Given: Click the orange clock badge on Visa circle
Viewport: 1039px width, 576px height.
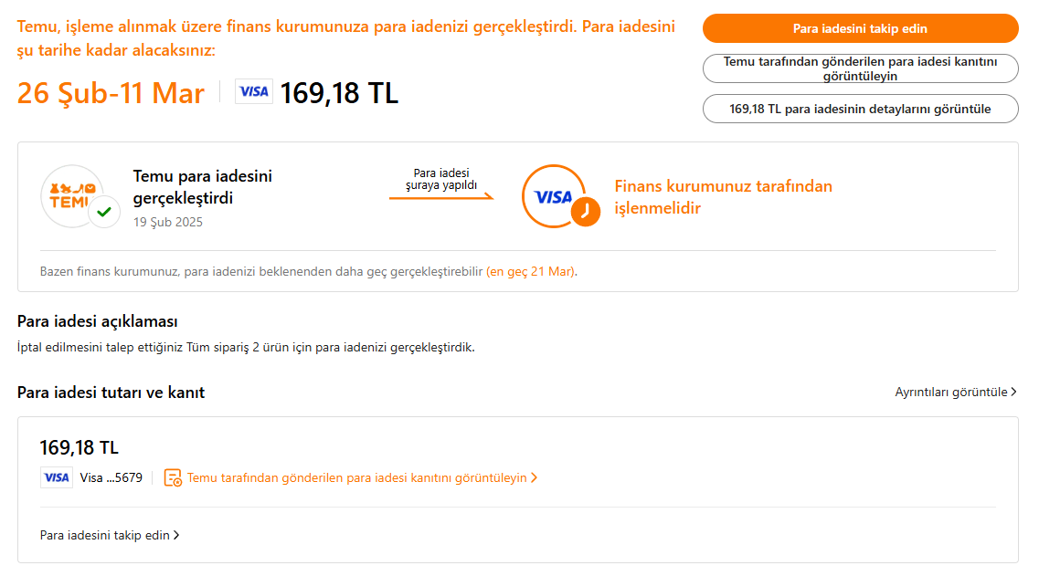Looking at the screenshot, I should [x=585, y=212].
